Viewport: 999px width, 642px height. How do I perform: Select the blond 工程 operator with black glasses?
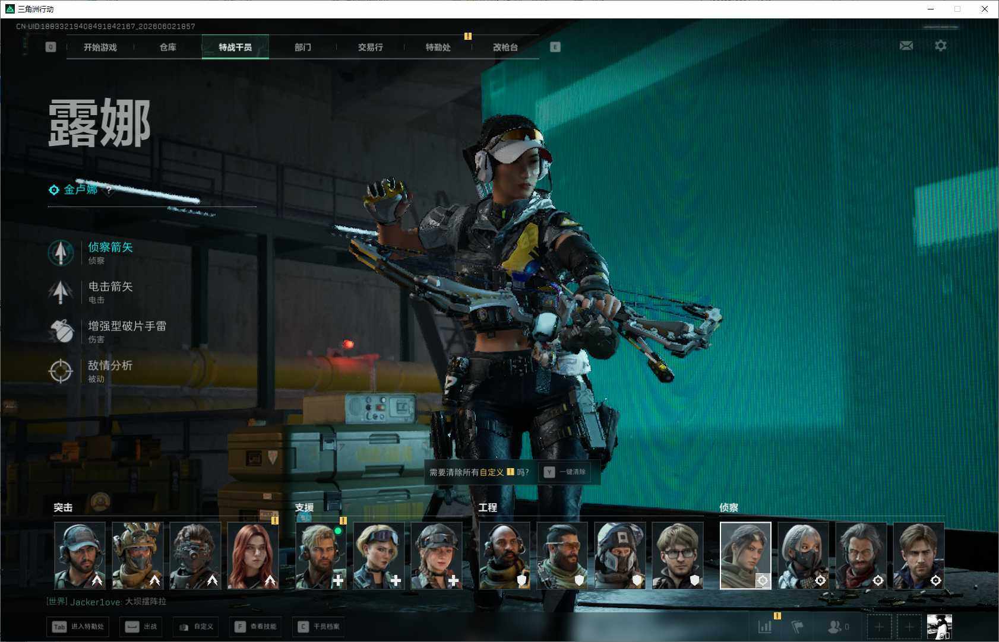click(677, 555)
